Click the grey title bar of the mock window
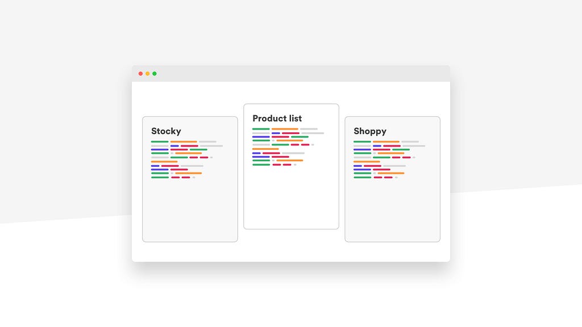Image resolution: width=582 pixels, height=327 pixels. click(291, 74)
